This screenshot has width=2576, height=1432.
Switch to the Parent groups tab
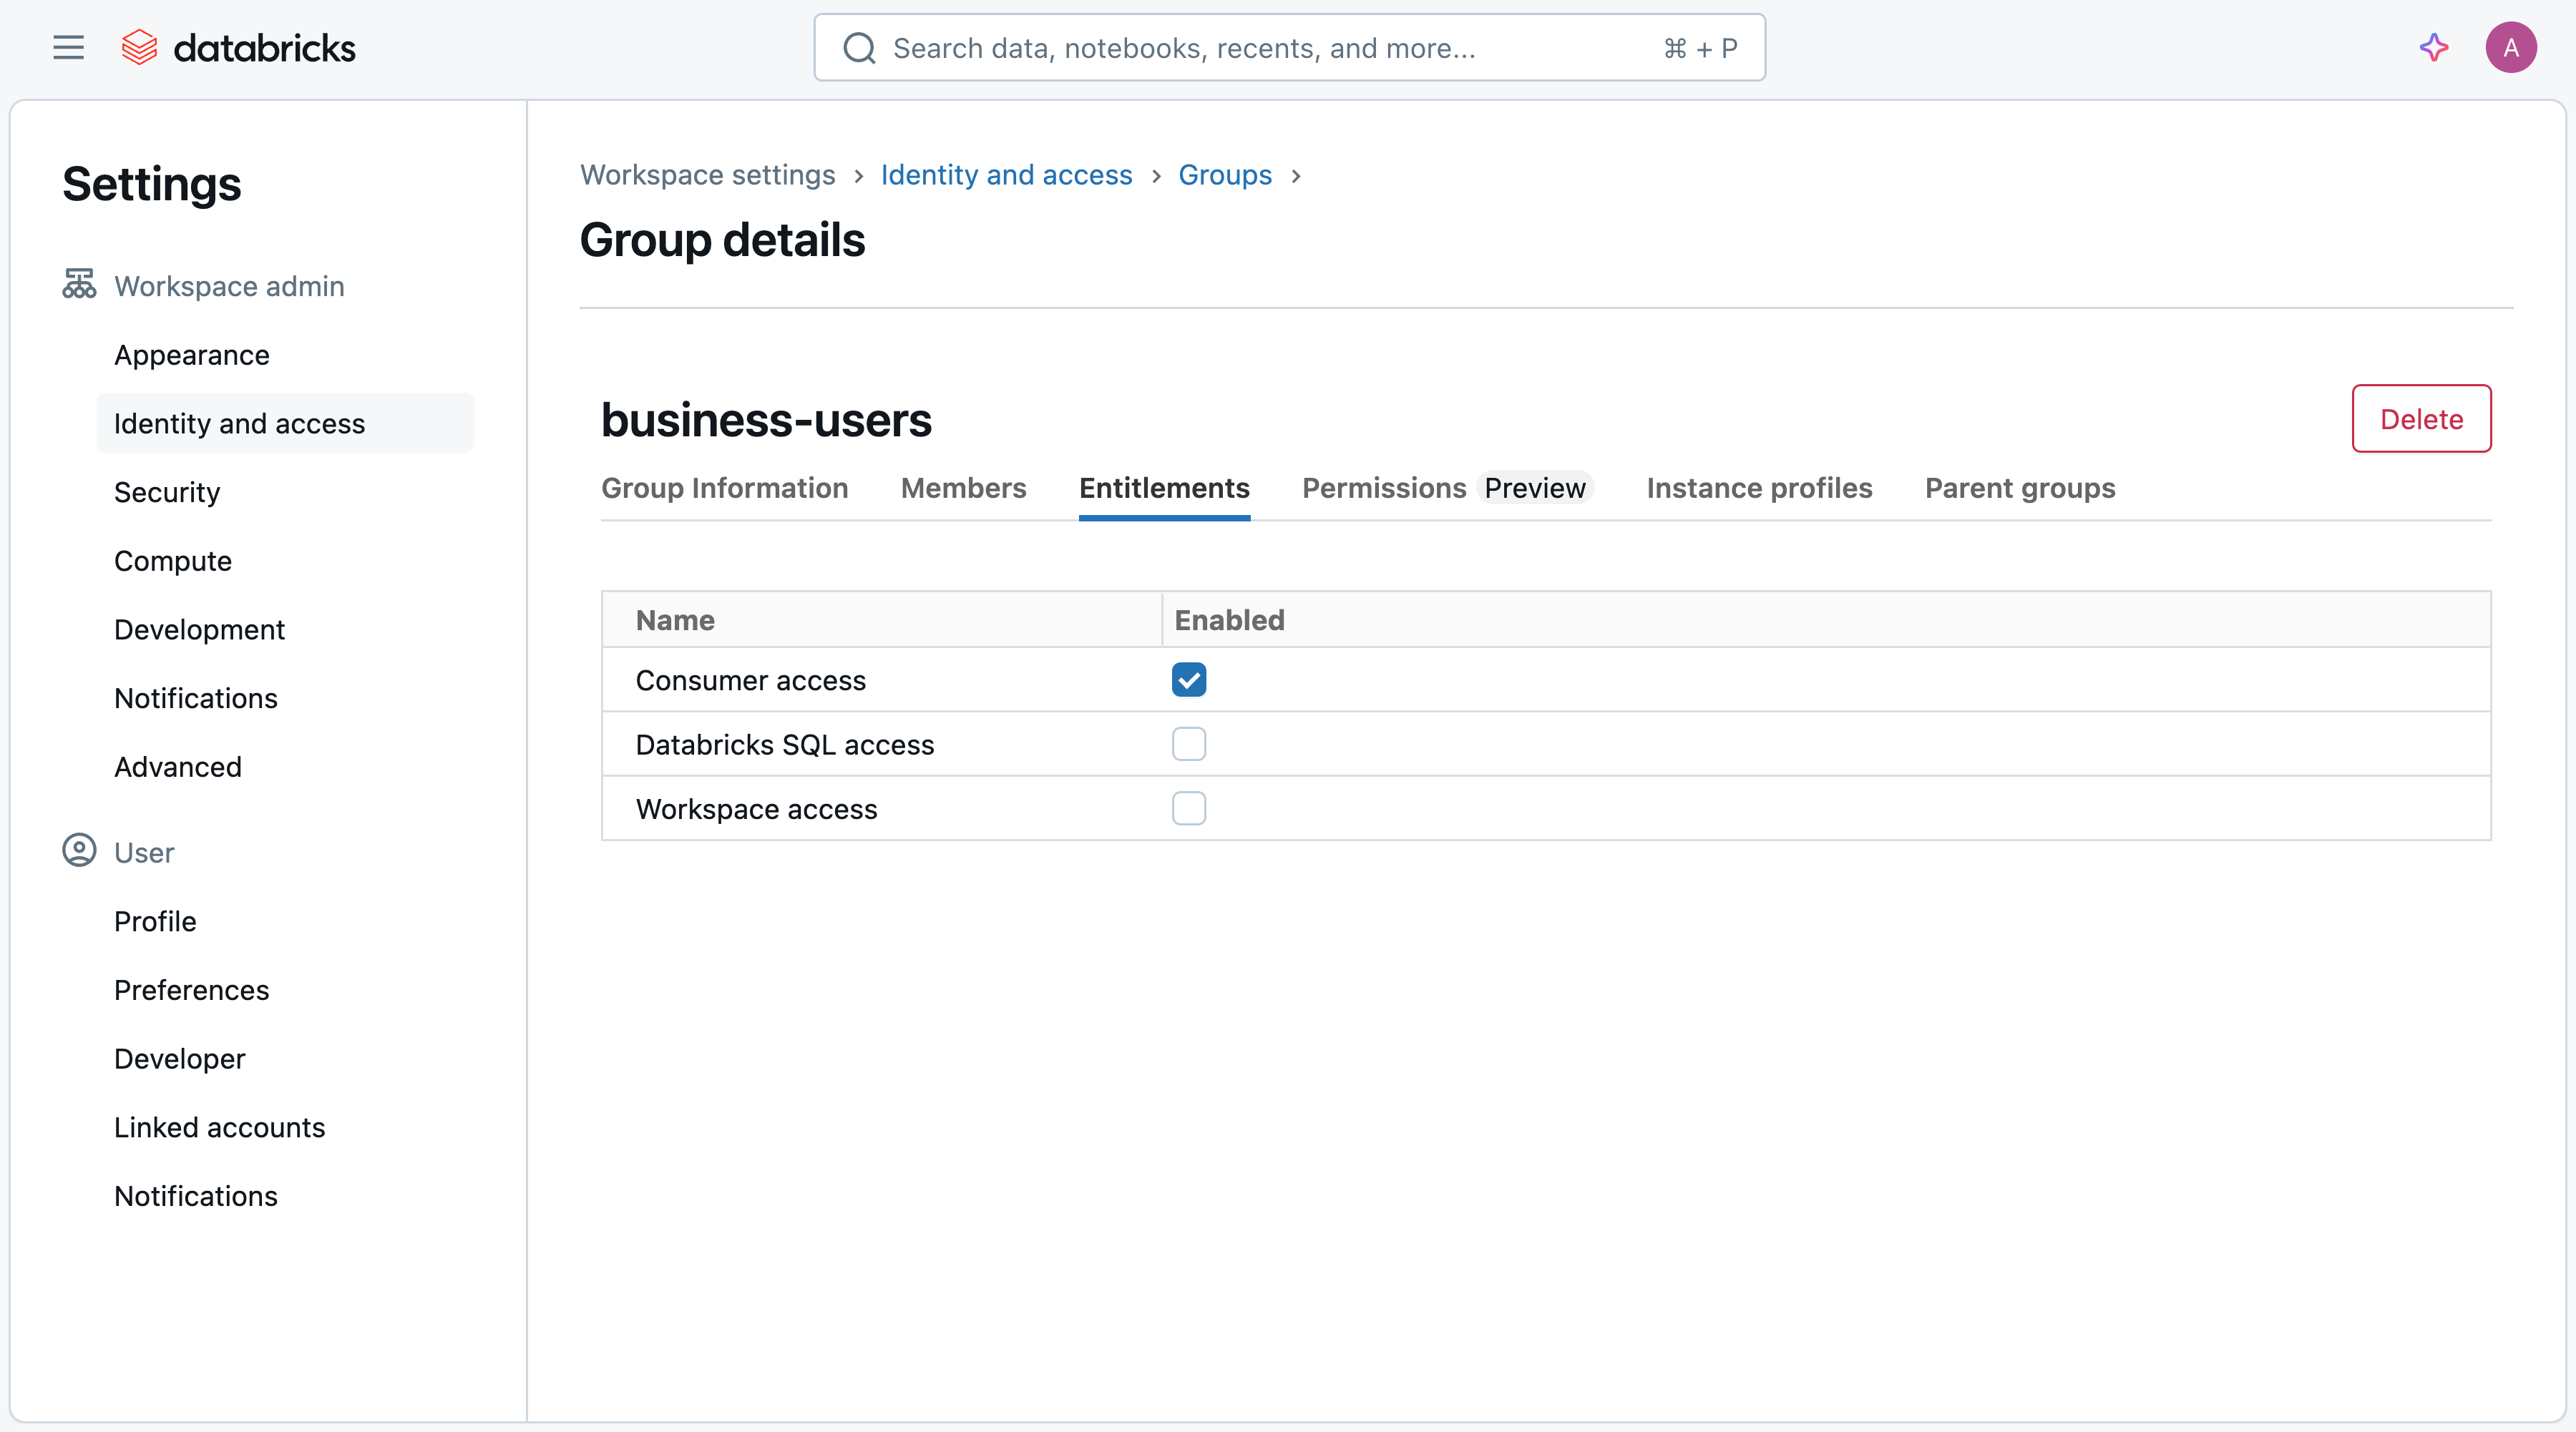click(2019, 488)
